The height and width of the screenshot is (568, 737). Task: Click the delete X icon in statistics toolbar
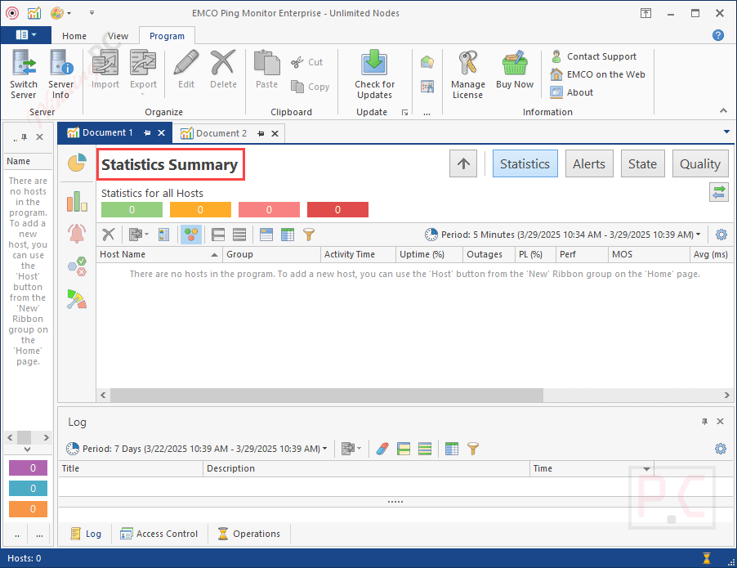coord(109,235)
